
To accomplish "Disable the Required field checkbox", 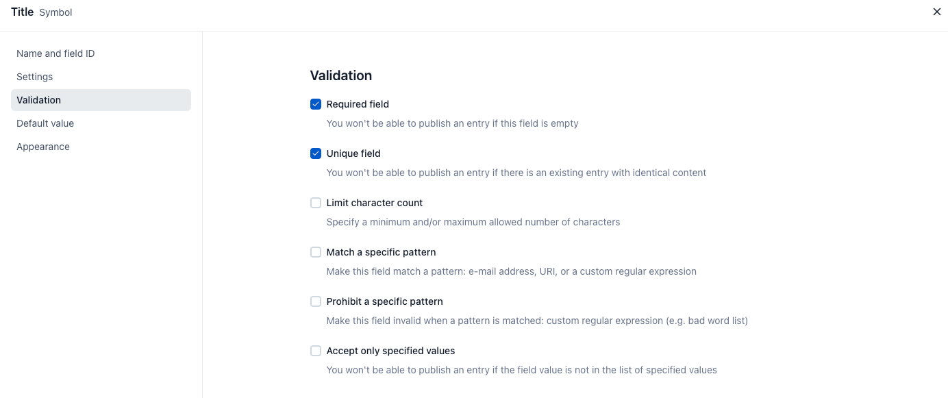I will pyautogui.click(x=315, y=103).
